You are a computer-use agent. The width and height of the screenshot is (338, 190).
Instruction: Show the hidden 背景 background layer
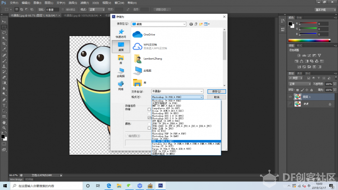coord(290,104)
